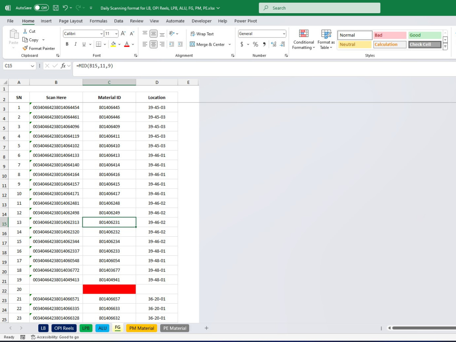Increase font size icon
The height and width of the screenshot is (342, 456).
click(x=123, y=34)
